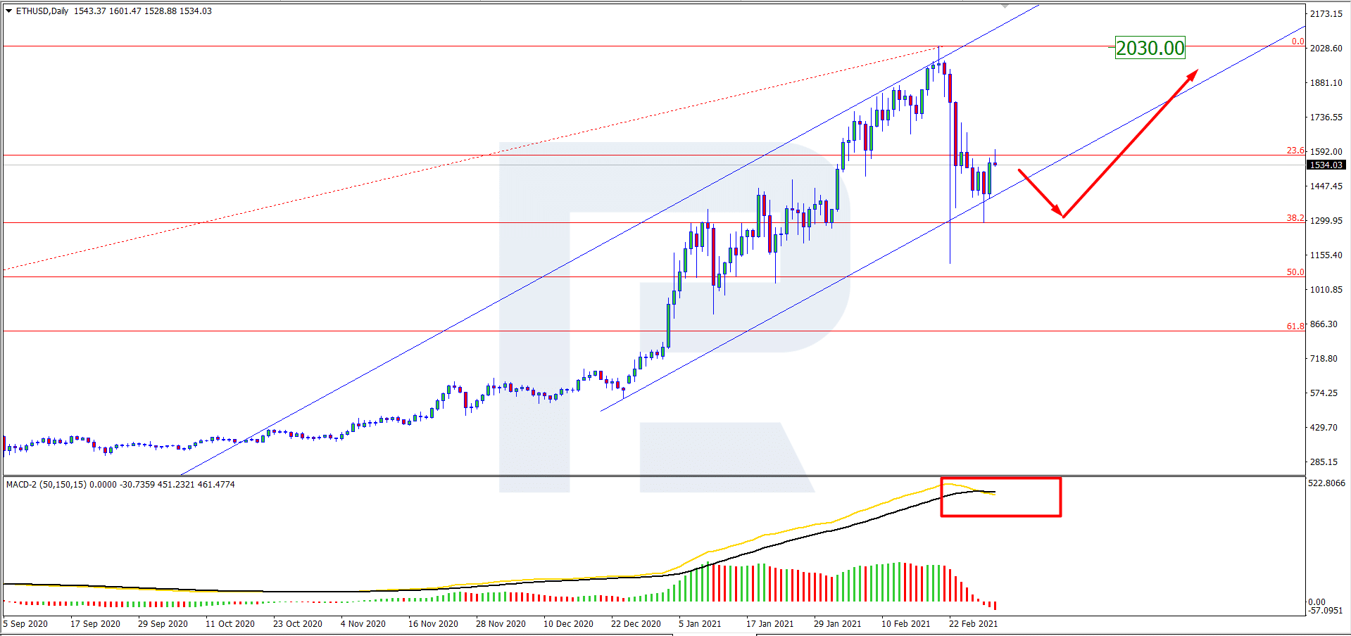Click the 1592.00 price scale label
Screen dimensions: 1351x636
point(1326,152)
